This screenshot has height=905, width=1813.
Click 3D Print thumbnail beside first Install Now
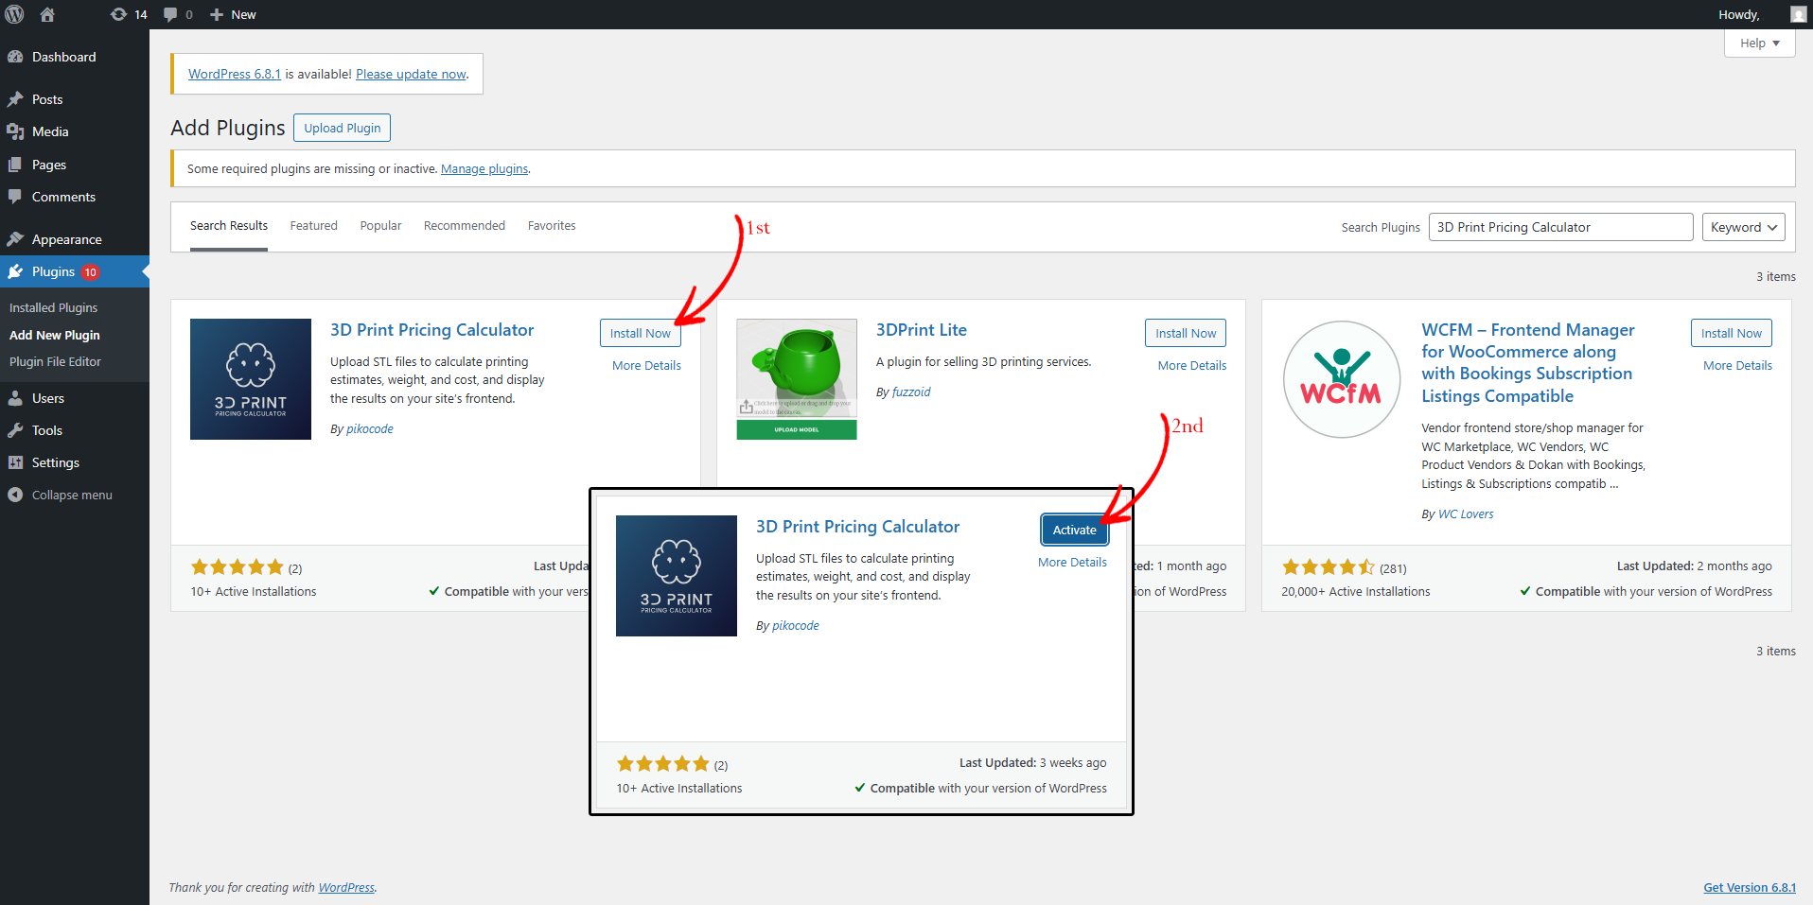click(251, 379)
